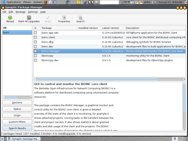
Task: Click left arrow of package list scrollbar
Action: point(35,79)
